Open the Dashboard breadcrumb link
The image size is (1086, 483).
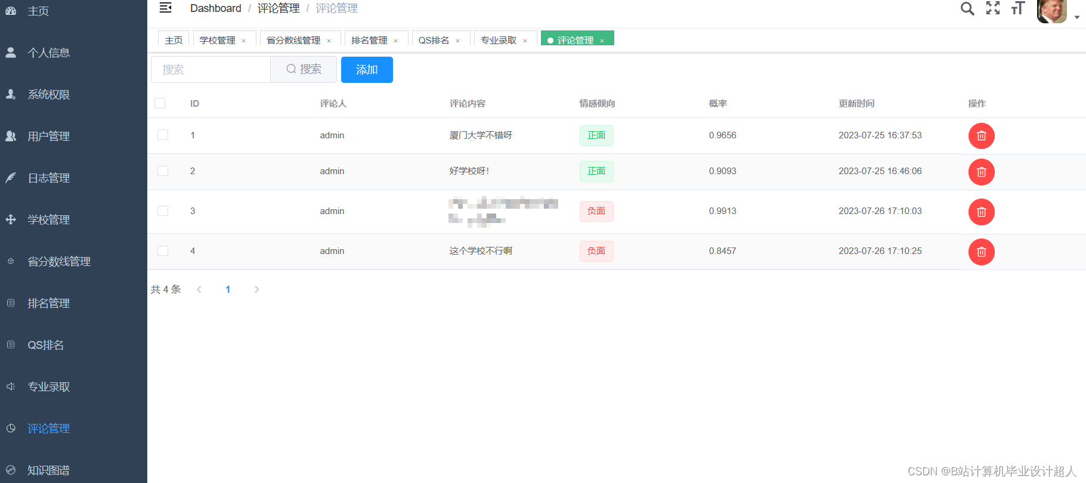(x=216, y=8)
